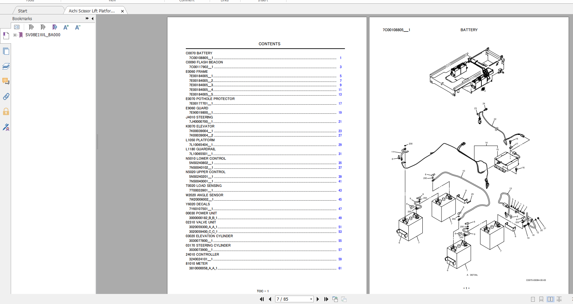Click the '03020 ELEVATION CYLINDER' heading

click(209, 236)
